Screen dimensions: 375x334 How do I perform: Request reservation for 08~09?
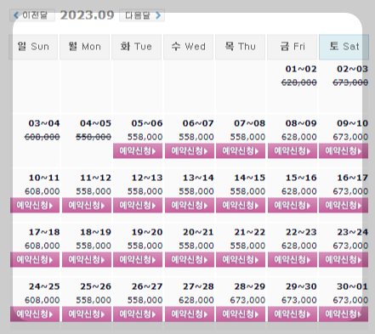[293, 150]
